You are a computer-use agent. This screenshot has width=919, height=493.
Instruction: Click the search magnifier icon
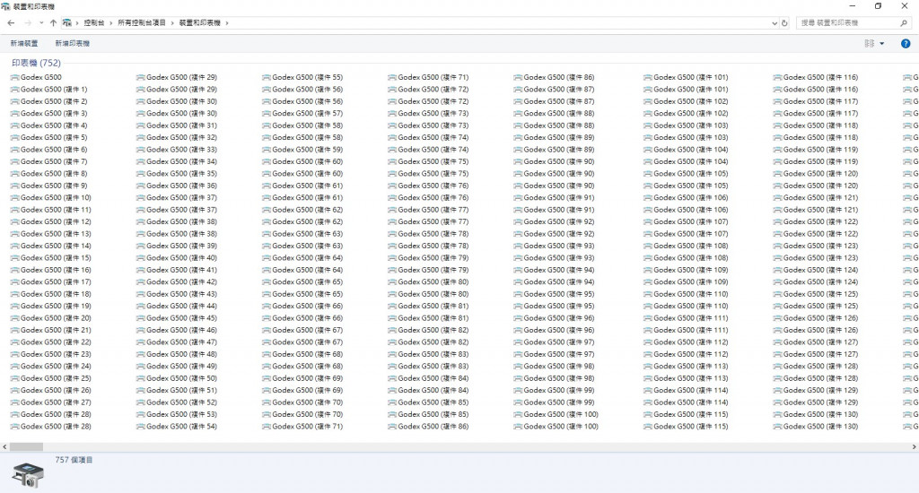[x=903, y=22]
